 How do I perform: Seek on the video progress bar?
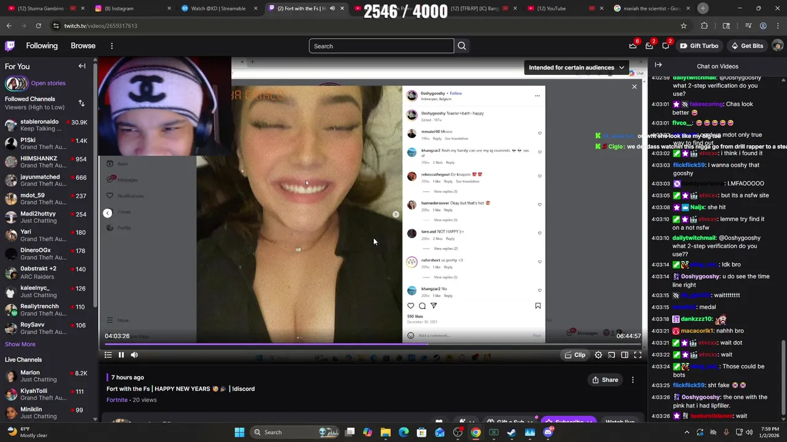point(372,344)
